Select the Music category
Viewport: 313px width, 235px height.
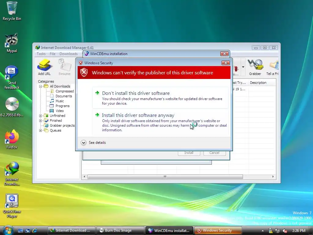coord(60,101)
